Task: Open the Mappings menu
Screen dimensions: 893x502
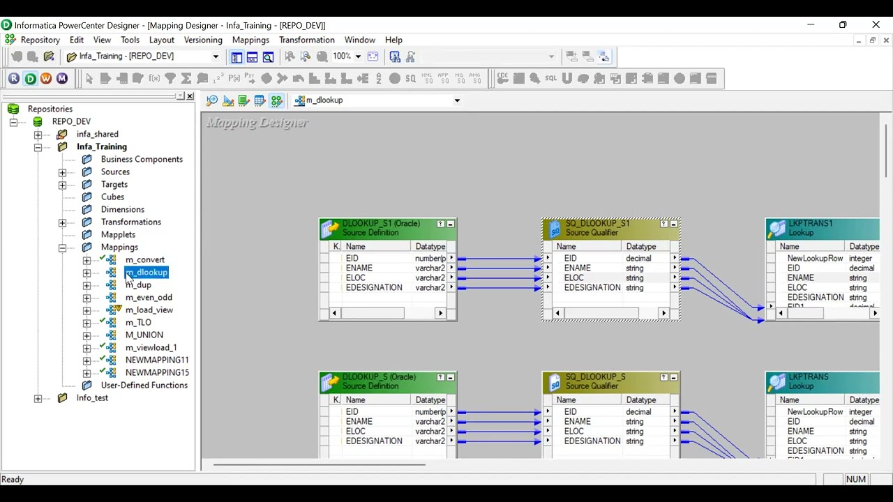Action: tap(250, 40)
